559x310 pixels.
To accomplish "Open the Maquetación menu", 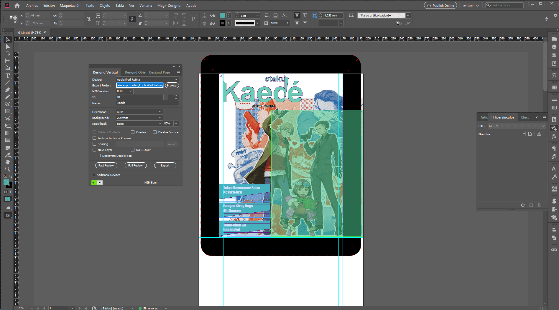I will click(x=70, y=5).
